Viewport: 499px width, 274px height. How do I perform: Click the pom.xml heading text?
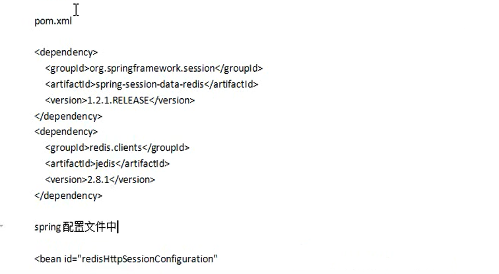pyautogui.click(x=53, y=21)
